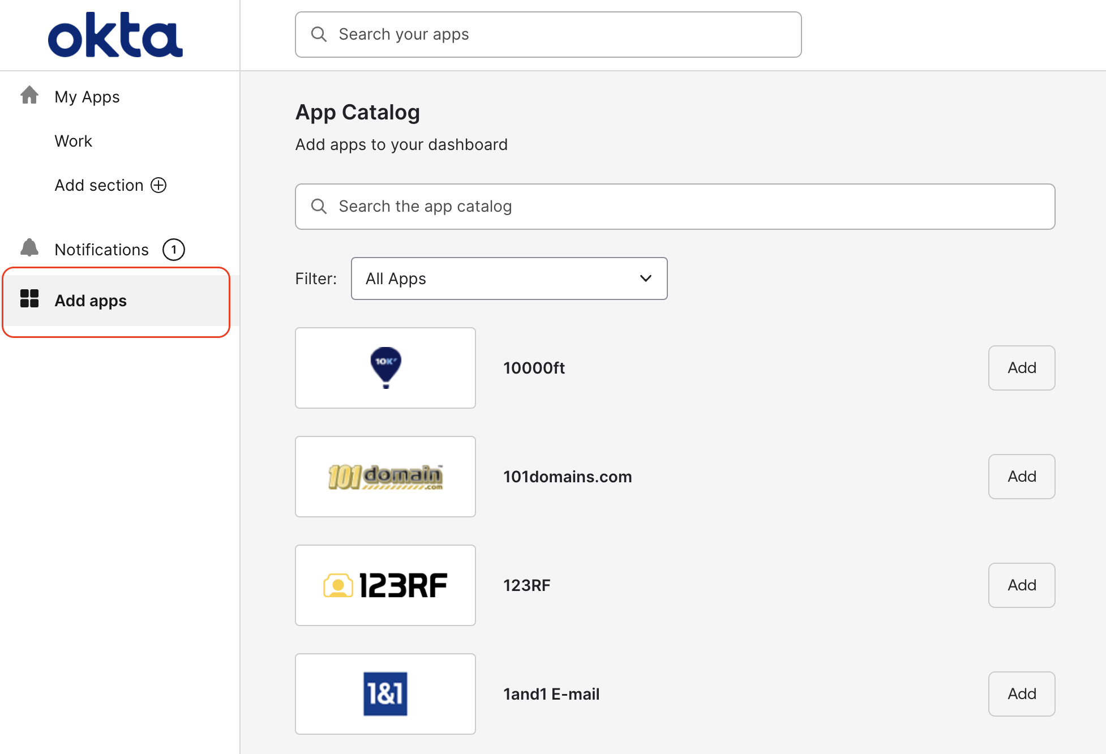Click the Okta logo
The image size is (1106, 754).
click(115, 35)
